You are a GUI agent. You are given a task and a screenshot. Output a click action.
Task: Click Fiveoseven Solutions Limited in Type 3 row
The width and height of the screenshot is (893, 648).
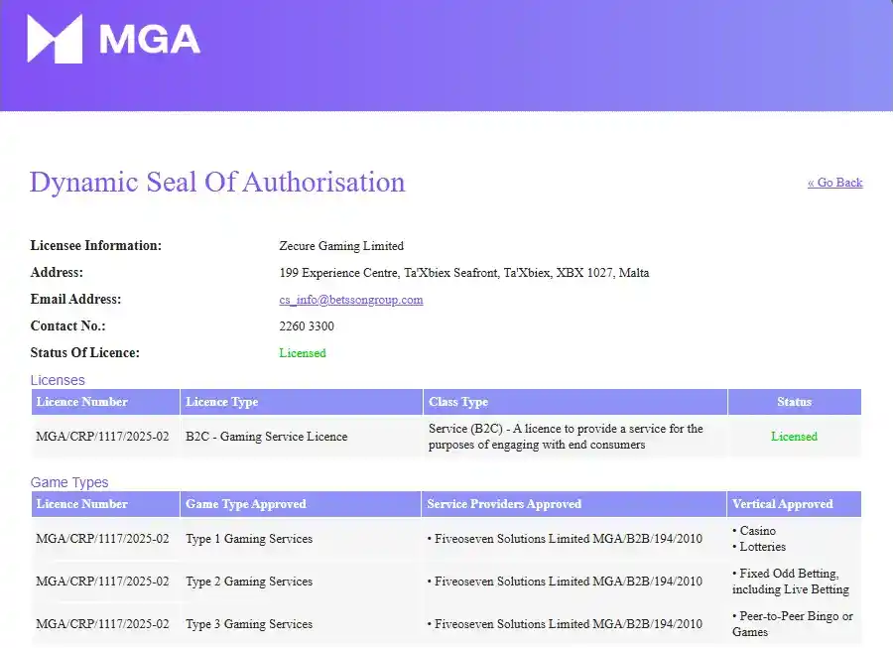coord(565,624)
